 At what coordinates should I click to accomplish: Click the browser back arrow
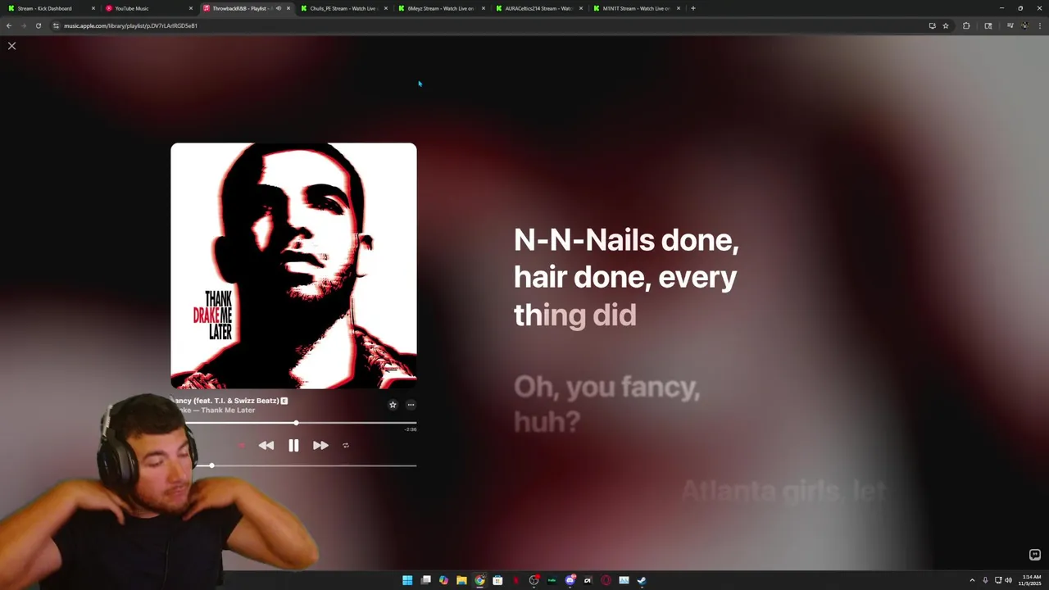tap(9, 25)
